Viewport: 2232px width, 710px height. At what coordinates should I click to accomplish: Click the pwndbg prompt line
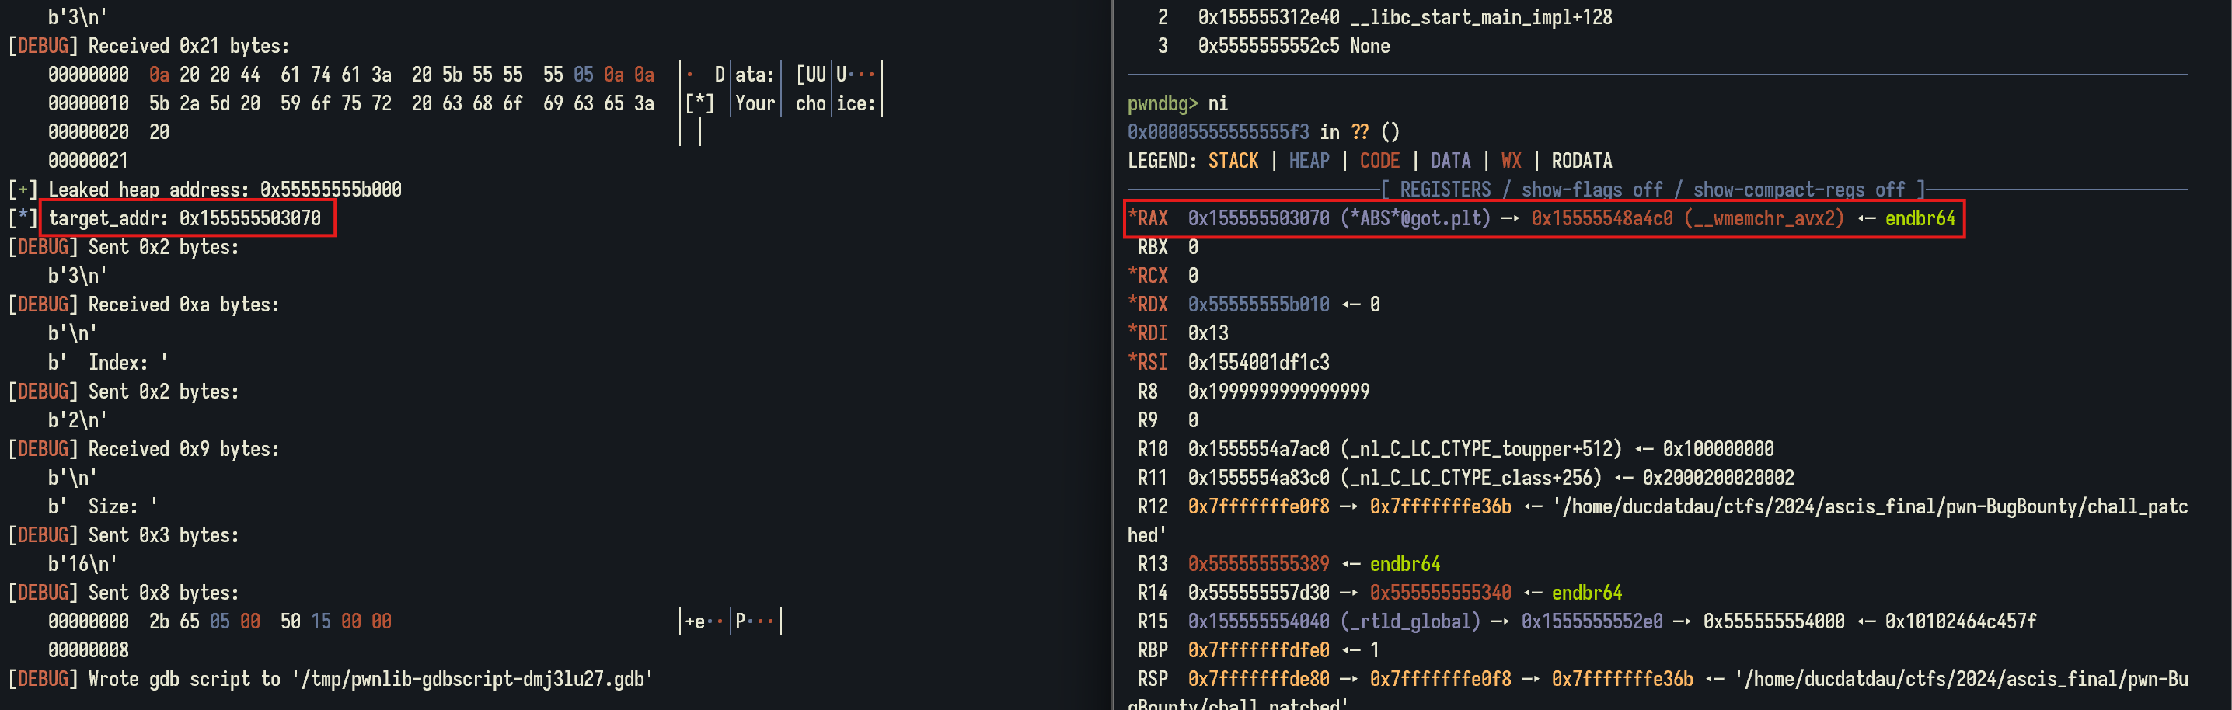pyautogui.click(x=1177, y=104)
